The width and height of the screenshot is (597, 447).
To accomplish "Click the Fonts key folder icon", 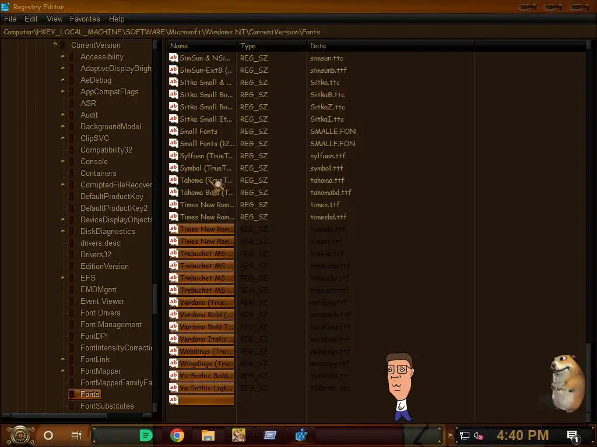I will pos(72,394).
